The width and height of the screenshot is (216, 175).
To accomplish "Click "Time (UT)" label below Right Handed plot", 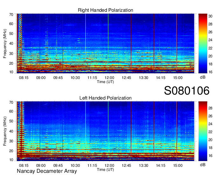I will [x=105, y=82].
